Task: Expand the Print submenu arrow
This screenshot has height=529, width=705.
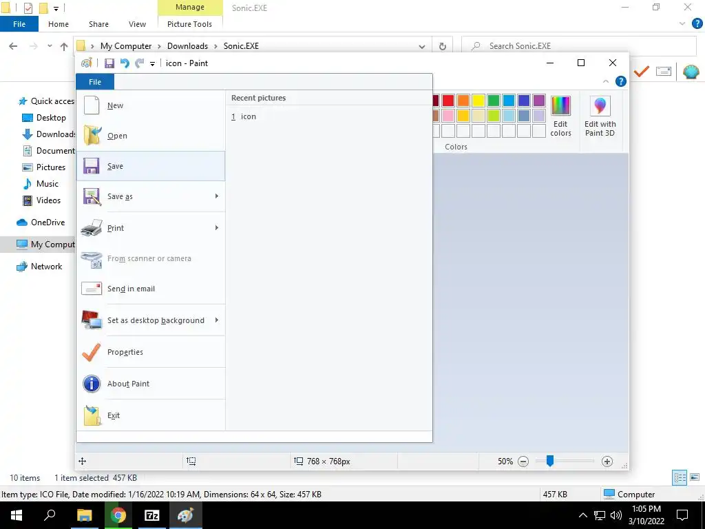Action: tap(217, 227)
